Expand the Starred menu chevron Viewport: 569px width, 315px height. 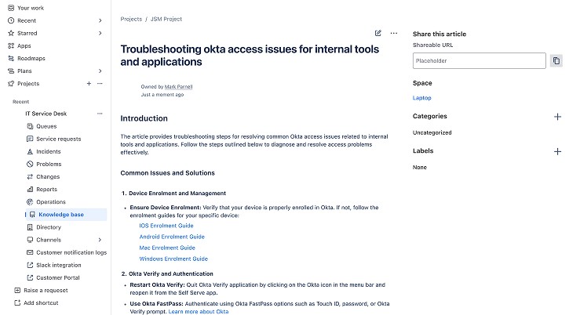pos(100,34)
